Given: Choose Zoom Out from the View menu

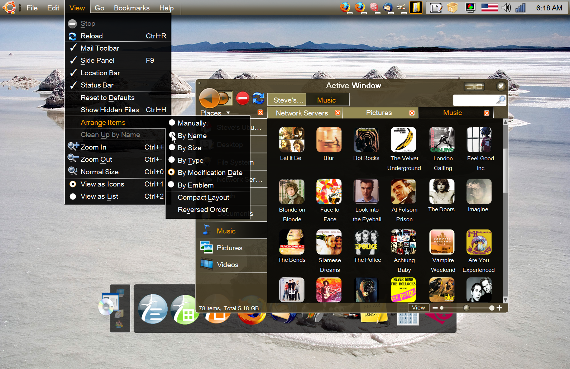Looking at the screenshot, I should (115, 159).
